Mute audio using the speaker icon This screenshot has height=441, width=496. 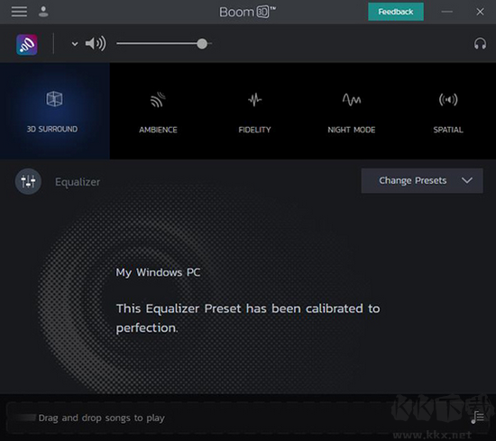pyautogui.click(x=96, y=43)
